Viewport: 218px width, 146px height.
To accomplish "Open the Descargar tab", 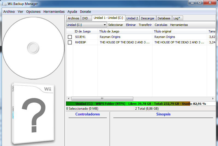I will pos(148,18).
